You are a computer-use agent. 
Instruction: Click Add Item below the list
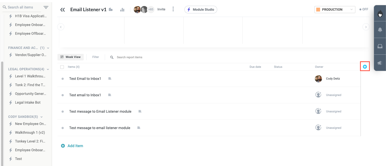pyautogui.click(x=72, y=145)
